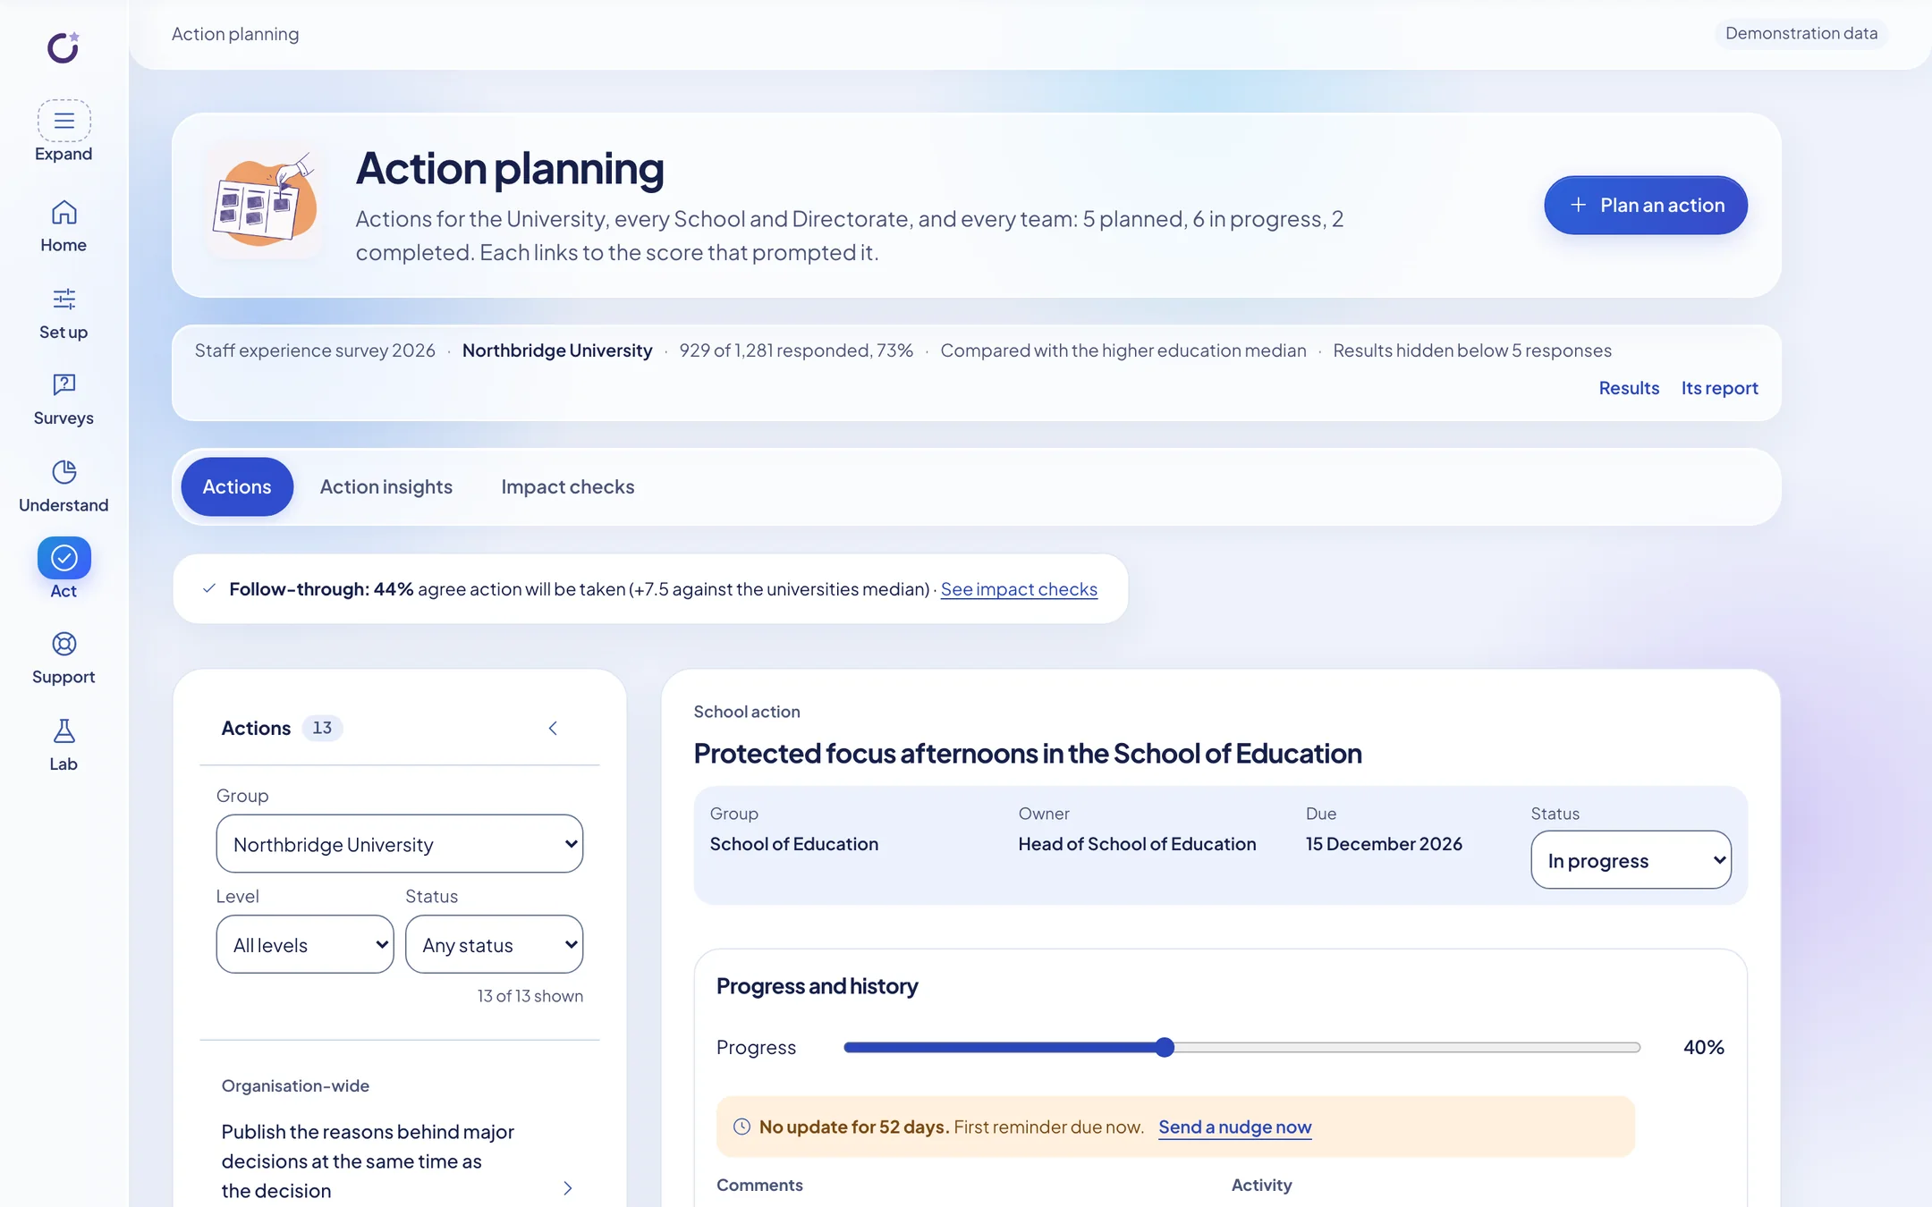The height and width of the screenshot is (1207, 1932).
Task: Expand the sidebar menu
Action: click(64, 131)
